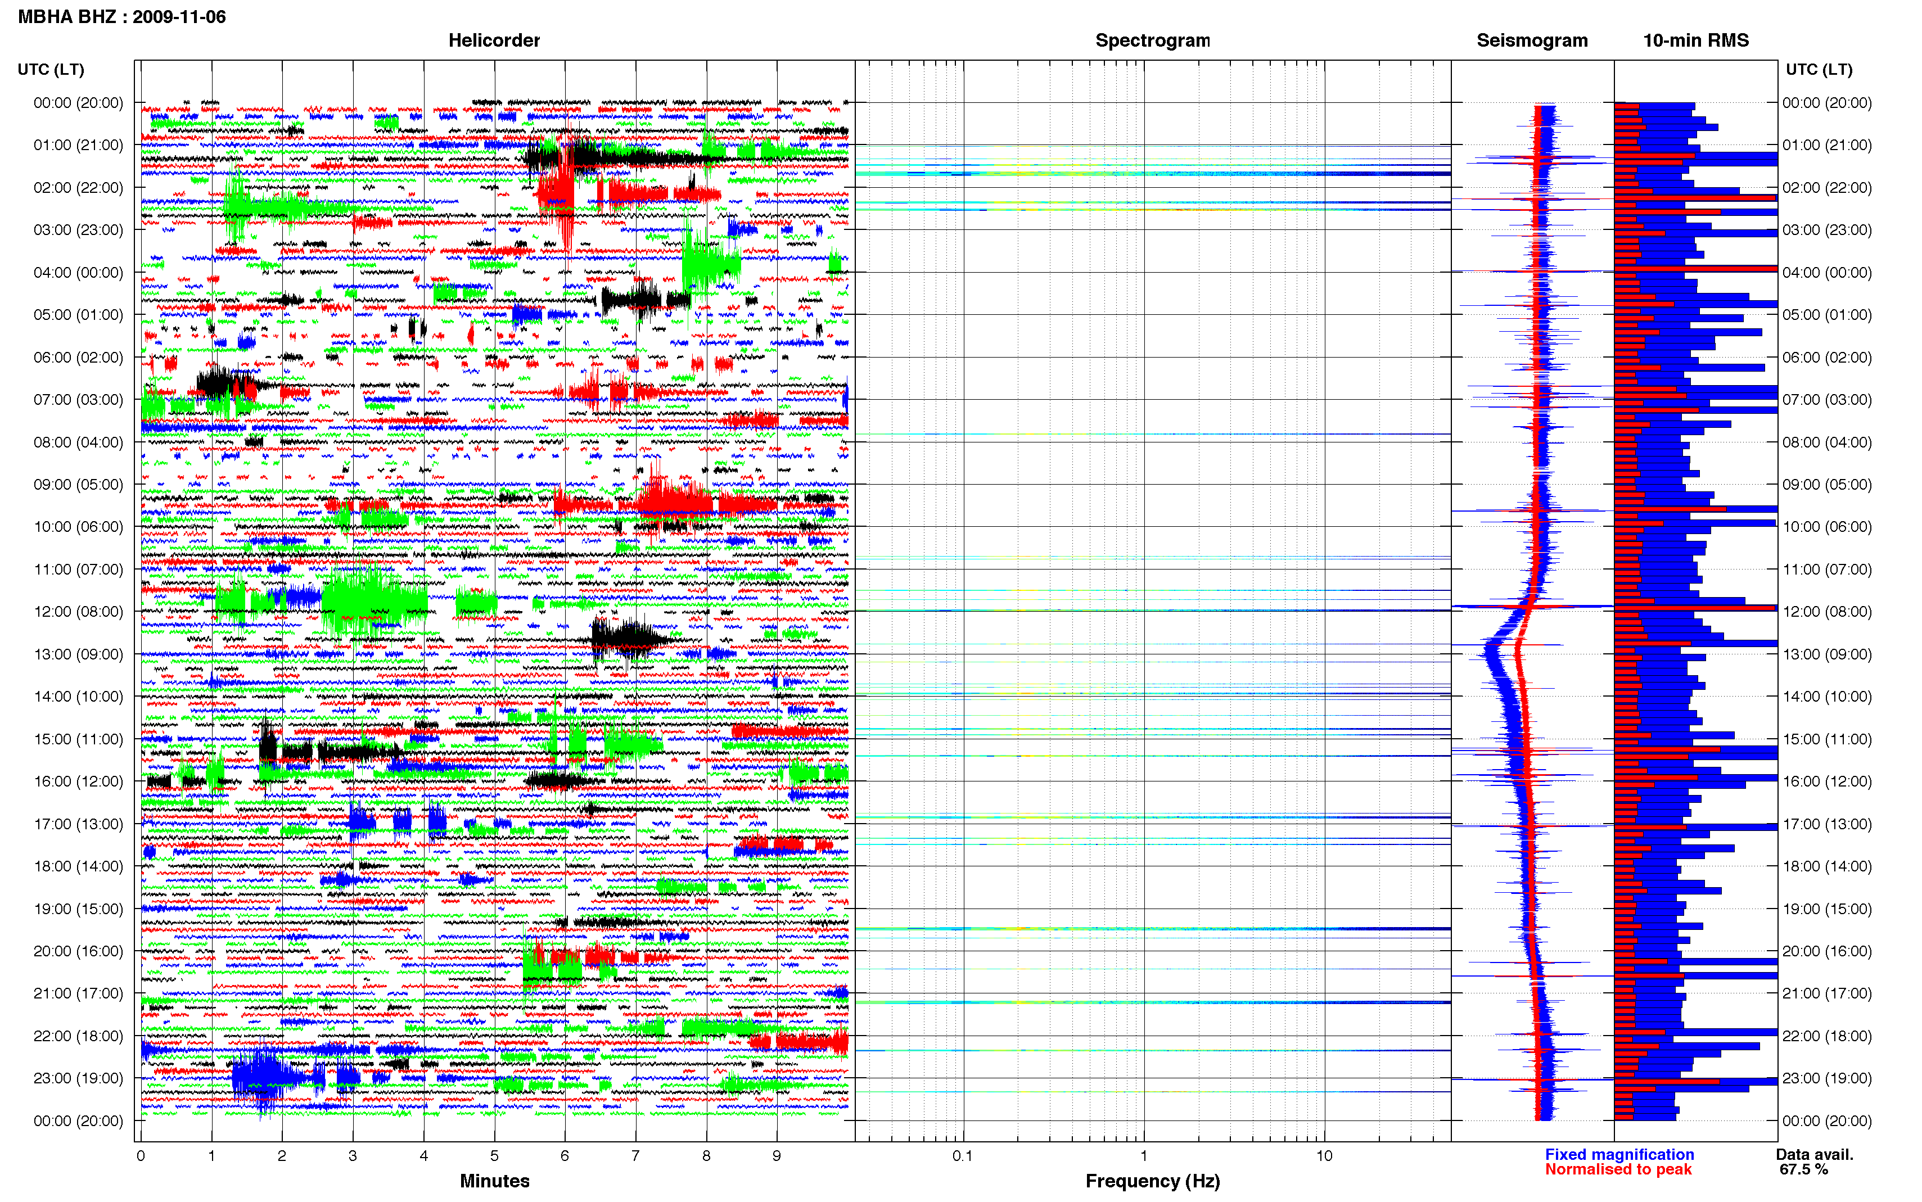The height and width of the screenshot is (1202, 1922).
Task: Click the 'Normalised to peak' legend entry
Action: [x=1618, y=1169]
